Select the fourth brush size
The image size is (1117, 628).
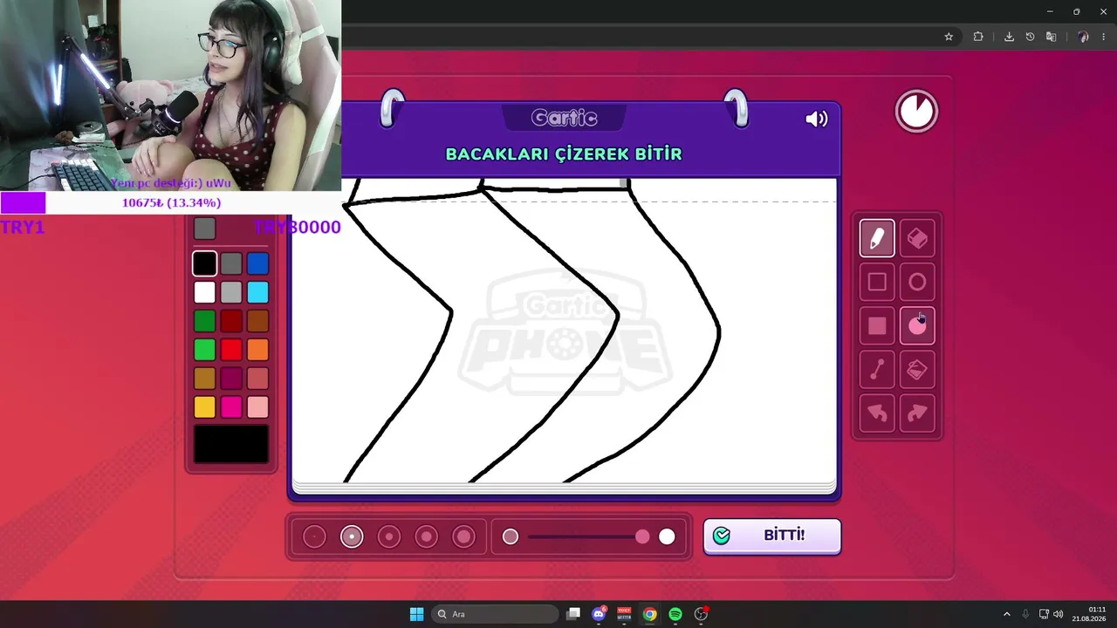[x=427, y=536]
